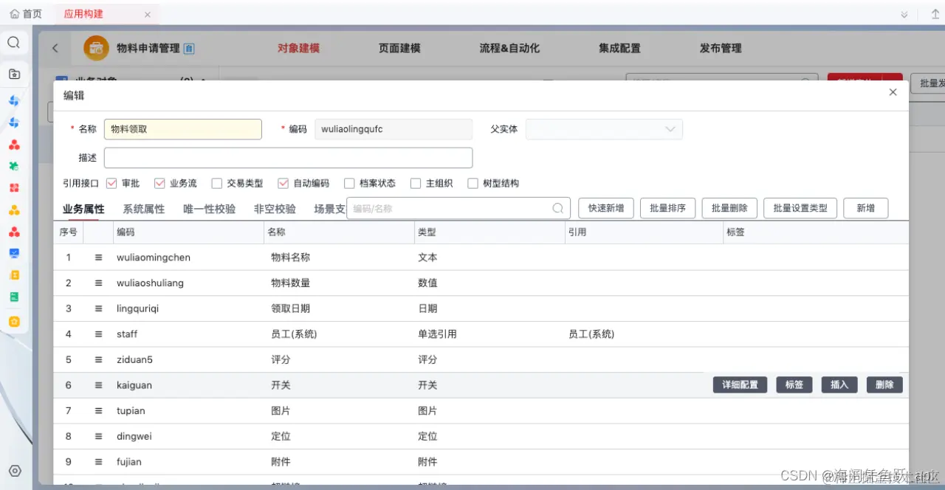Switch to the 系统属性 tab

tap(144, 209)
